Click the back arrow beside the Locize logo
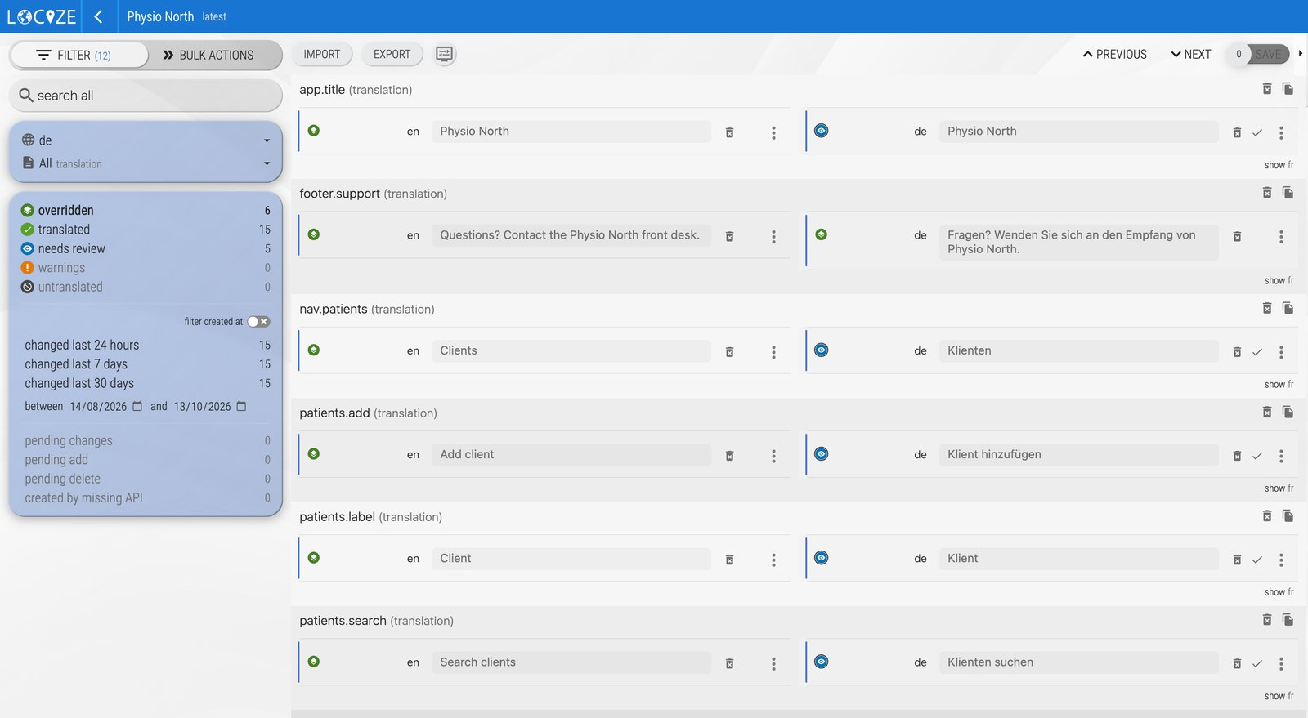1308x718 pixels. pos(98,16)
